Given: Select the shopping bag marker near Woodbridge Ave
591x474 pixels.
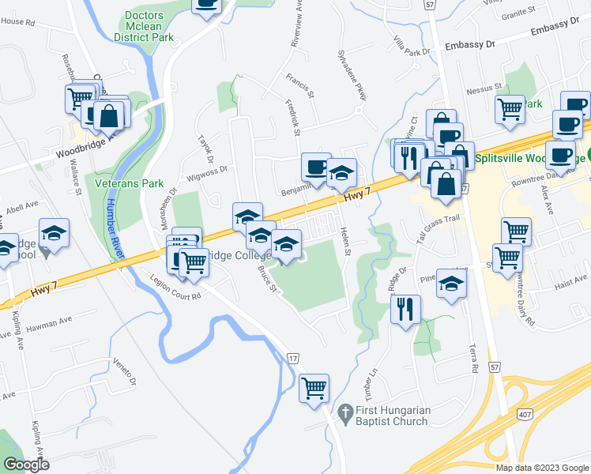Looking at the screenshot, I should 108,118.
